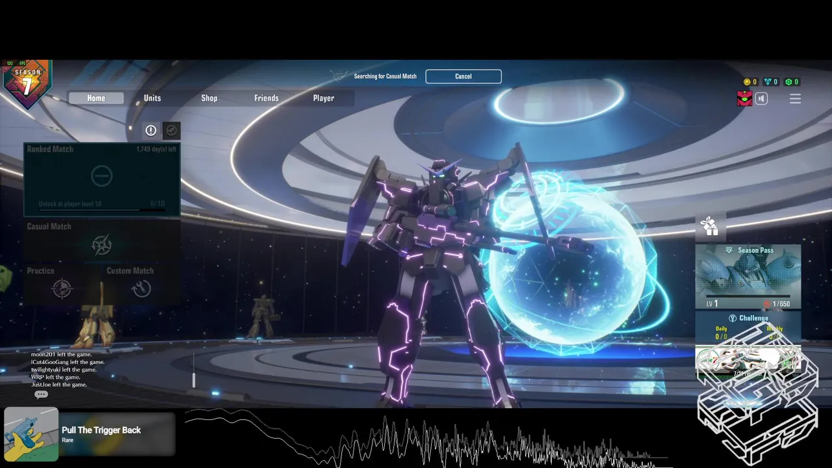Click the Casual Match compass icon
The height and width of the screenshot is (468, 832).
click(x=101, y=245)
